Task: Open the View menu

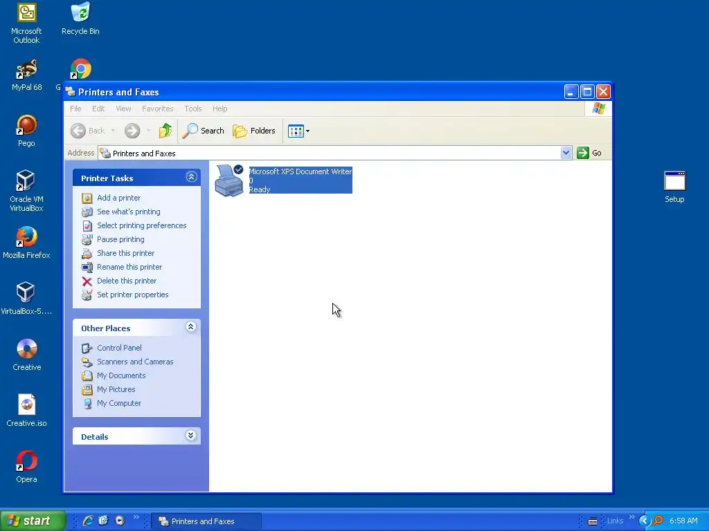Action: [123, 109]
